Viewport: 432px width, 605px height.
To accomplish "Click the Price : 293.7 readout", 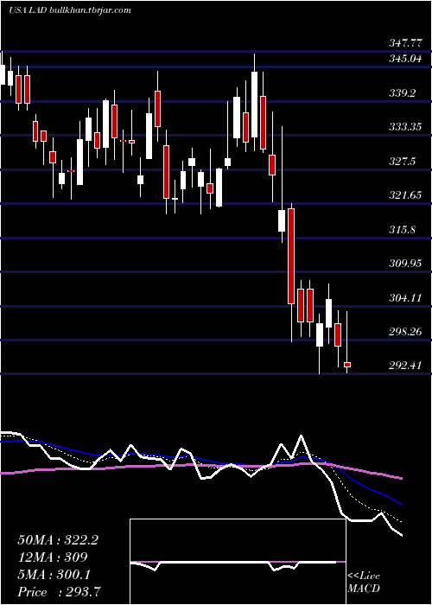I will tap(60, 591).
